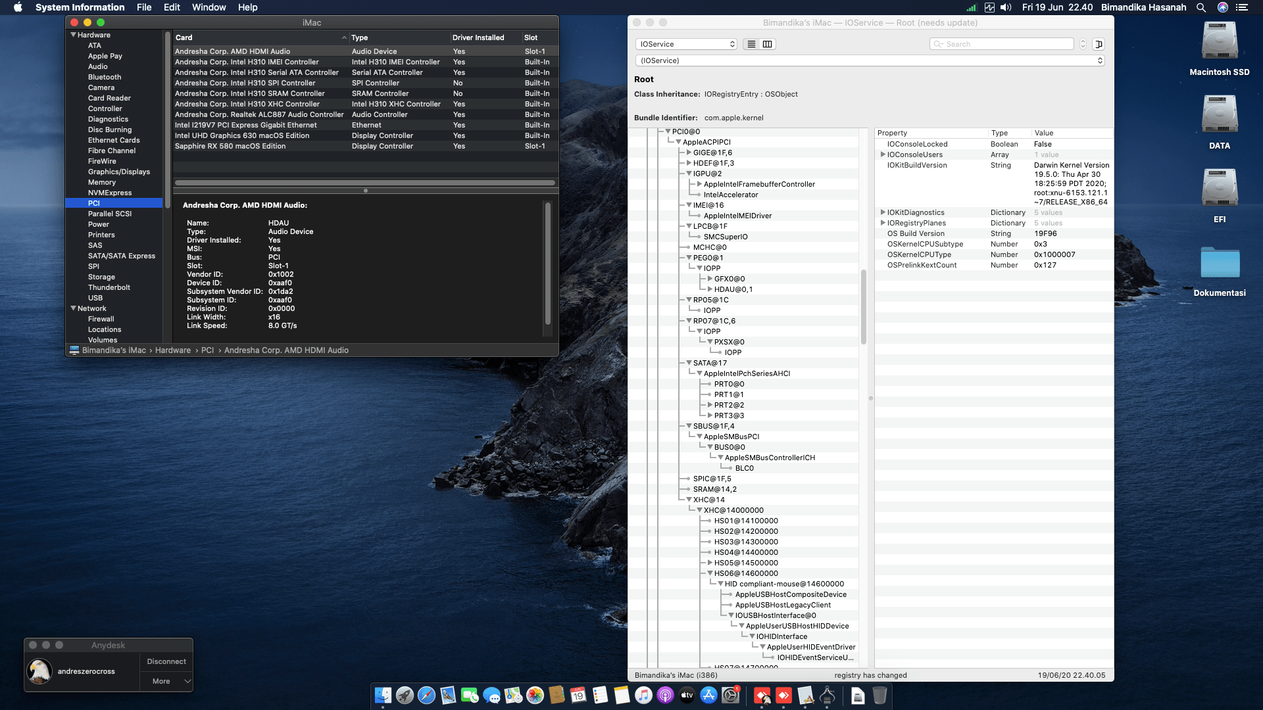1263x710 pixels.
Task: Select Graphics/Displays in the sidebar
Action: (x=118, y=172)
